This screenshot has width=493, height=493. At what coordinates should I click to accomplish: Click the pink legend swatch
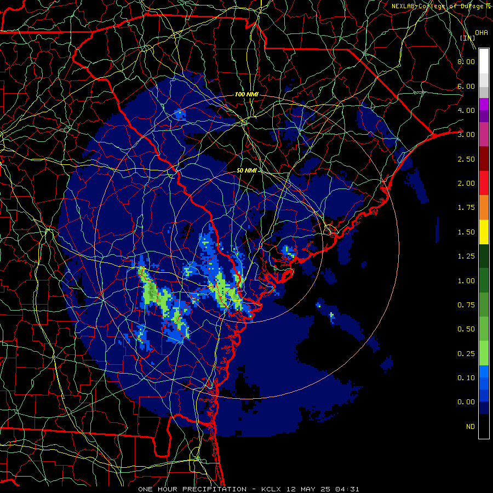484,134
